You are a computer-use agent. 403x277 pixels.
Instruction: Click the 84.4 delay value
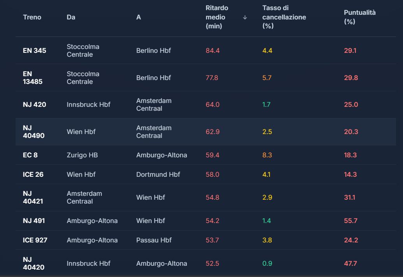pos(213,51)
